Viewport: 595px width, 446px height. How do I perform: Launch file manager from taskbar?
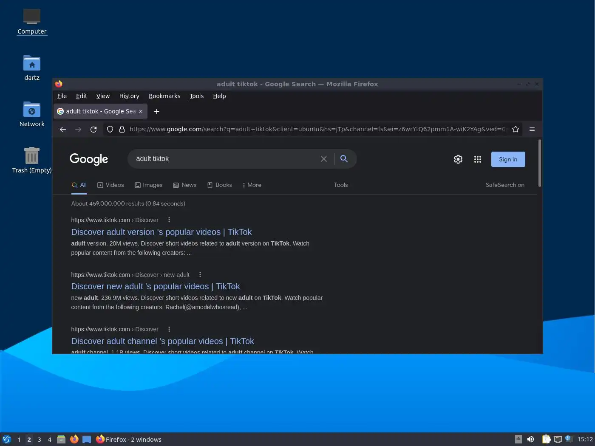61,440
